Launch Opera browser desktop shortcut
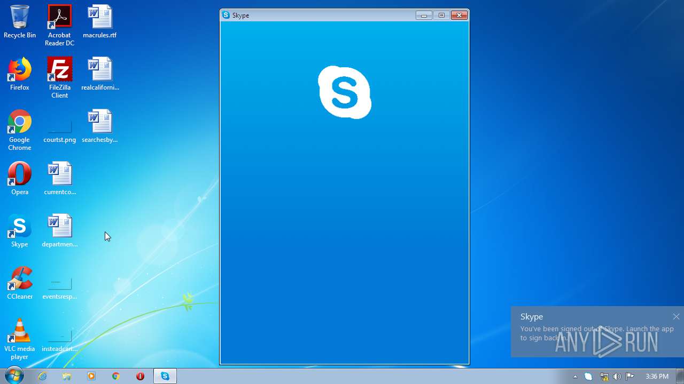 click(x=19, y=178)
